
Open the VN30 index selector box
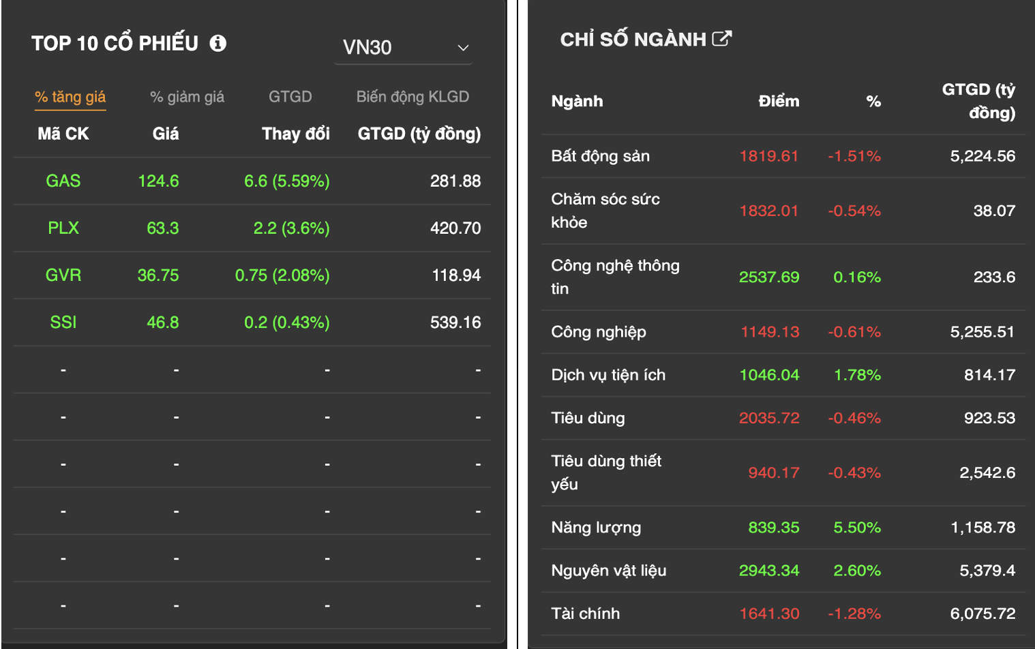(402, 48)
